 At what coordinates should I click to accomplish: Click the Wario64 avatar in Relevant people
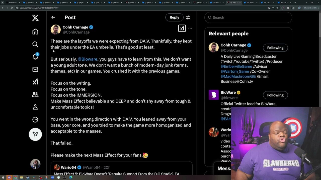pyautogui.click(x=214, y=132)
